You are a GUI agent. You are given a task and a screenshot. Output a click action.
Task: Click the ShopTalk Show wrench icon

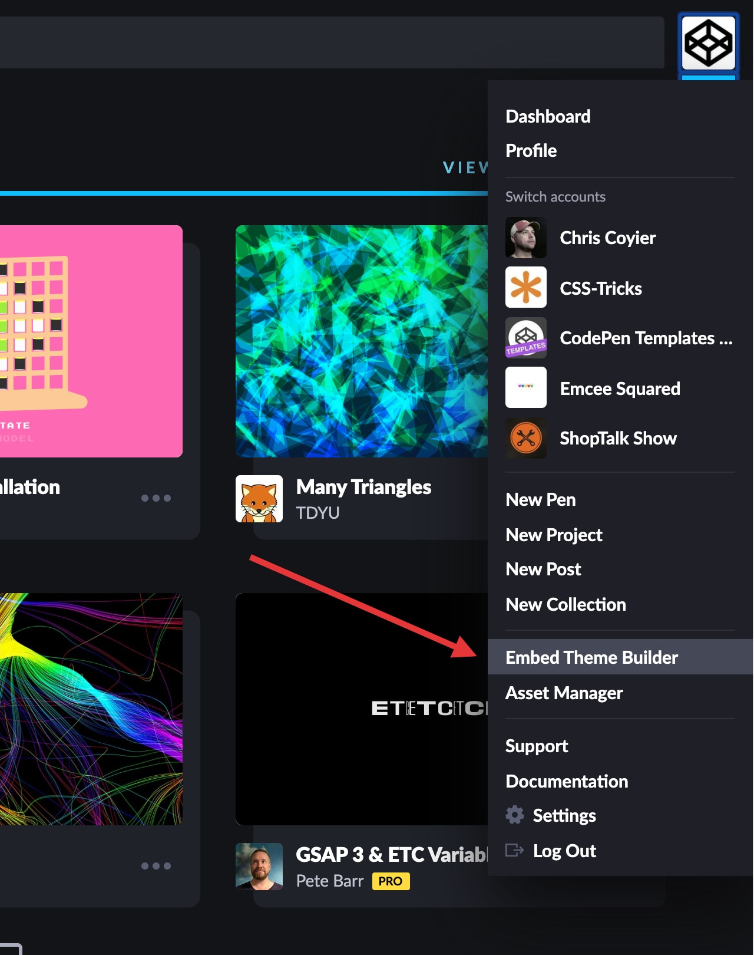(526, 438)
